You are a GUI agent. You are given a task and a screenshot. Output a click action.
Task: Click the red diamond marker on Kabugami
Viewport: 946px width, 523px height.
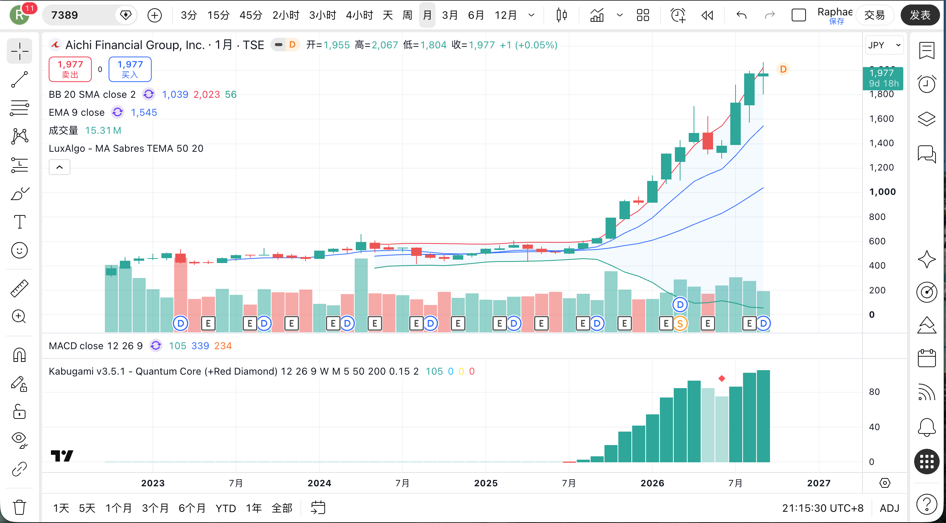[x=722, y=379]
